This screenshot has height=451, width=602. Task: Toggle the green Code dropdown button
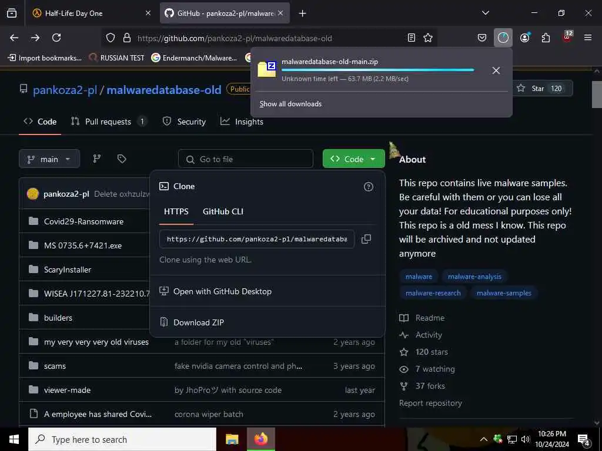[353, 159]
